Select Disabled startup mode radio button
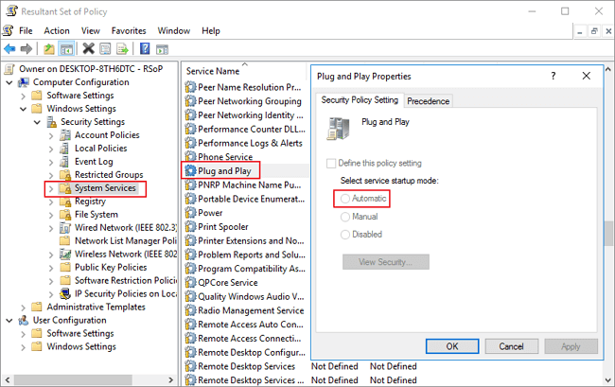The width and height of the screenshot is (615, 387). point(345,234)
